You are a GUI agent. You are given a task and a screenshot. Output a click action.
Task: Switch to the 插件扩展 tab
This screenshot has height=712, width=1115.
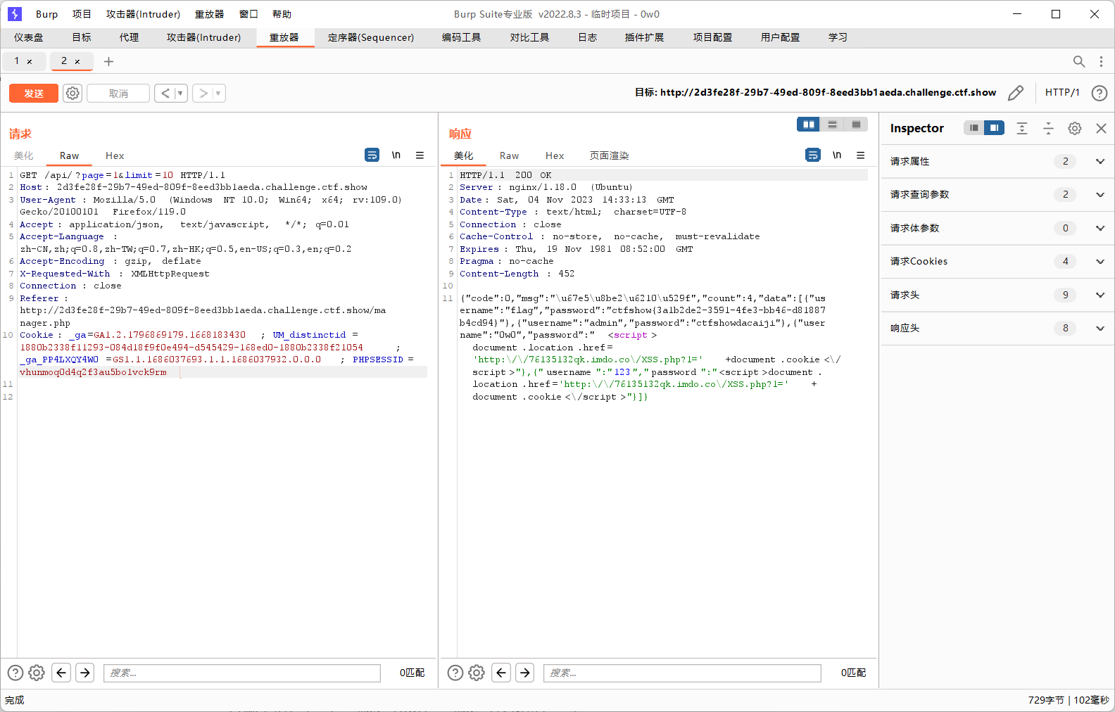coord(645,37)
